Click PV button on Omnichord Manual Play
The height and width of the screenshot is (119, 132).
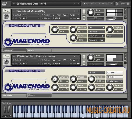click(125, 18)
